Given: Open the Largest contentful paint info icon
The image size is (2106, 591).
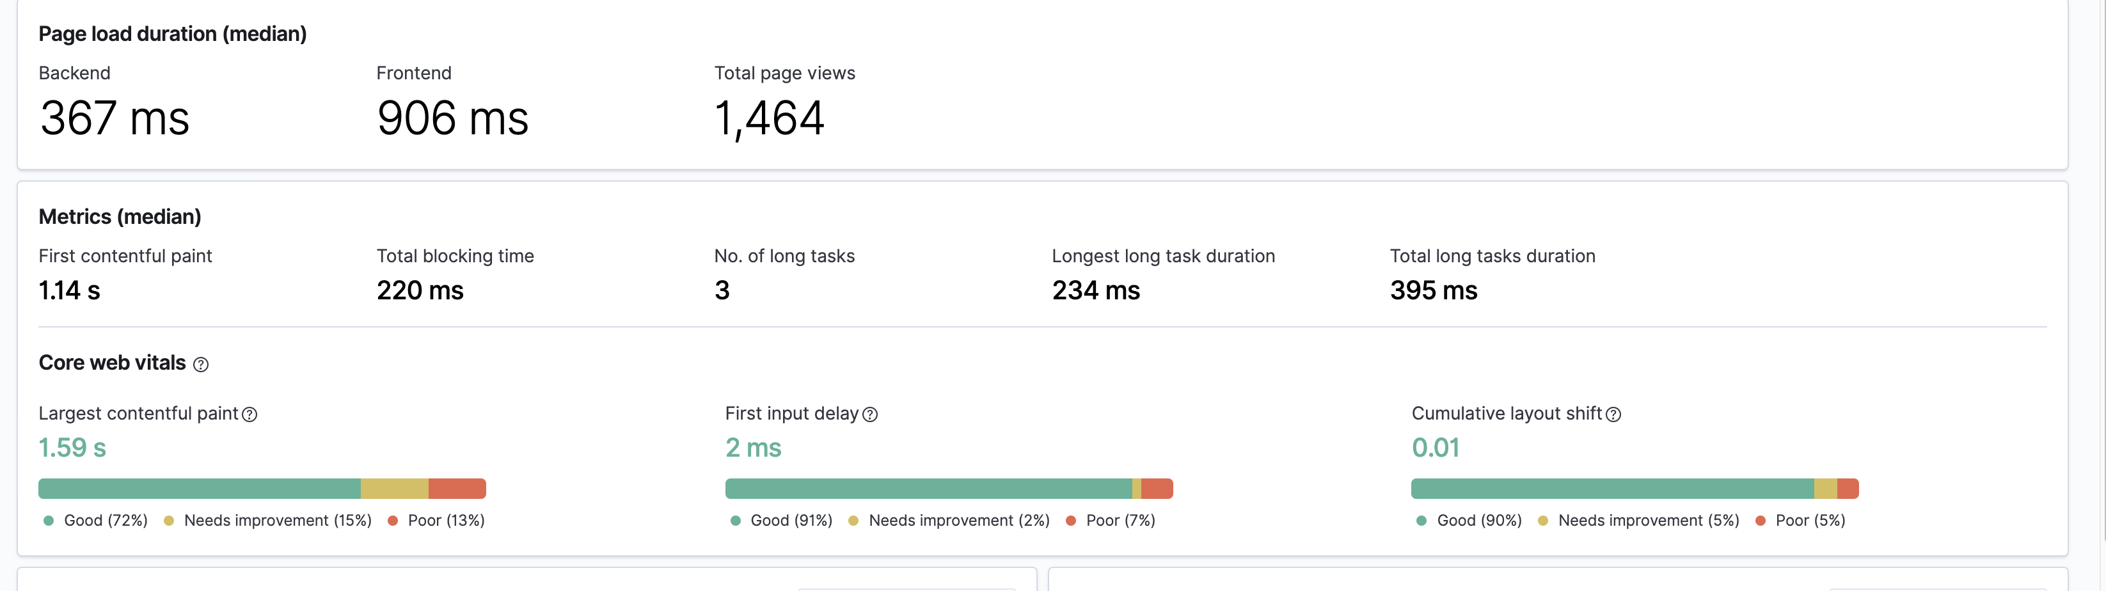Looking at the screenshot, I should pyautogui.click(x=250, y=414).
